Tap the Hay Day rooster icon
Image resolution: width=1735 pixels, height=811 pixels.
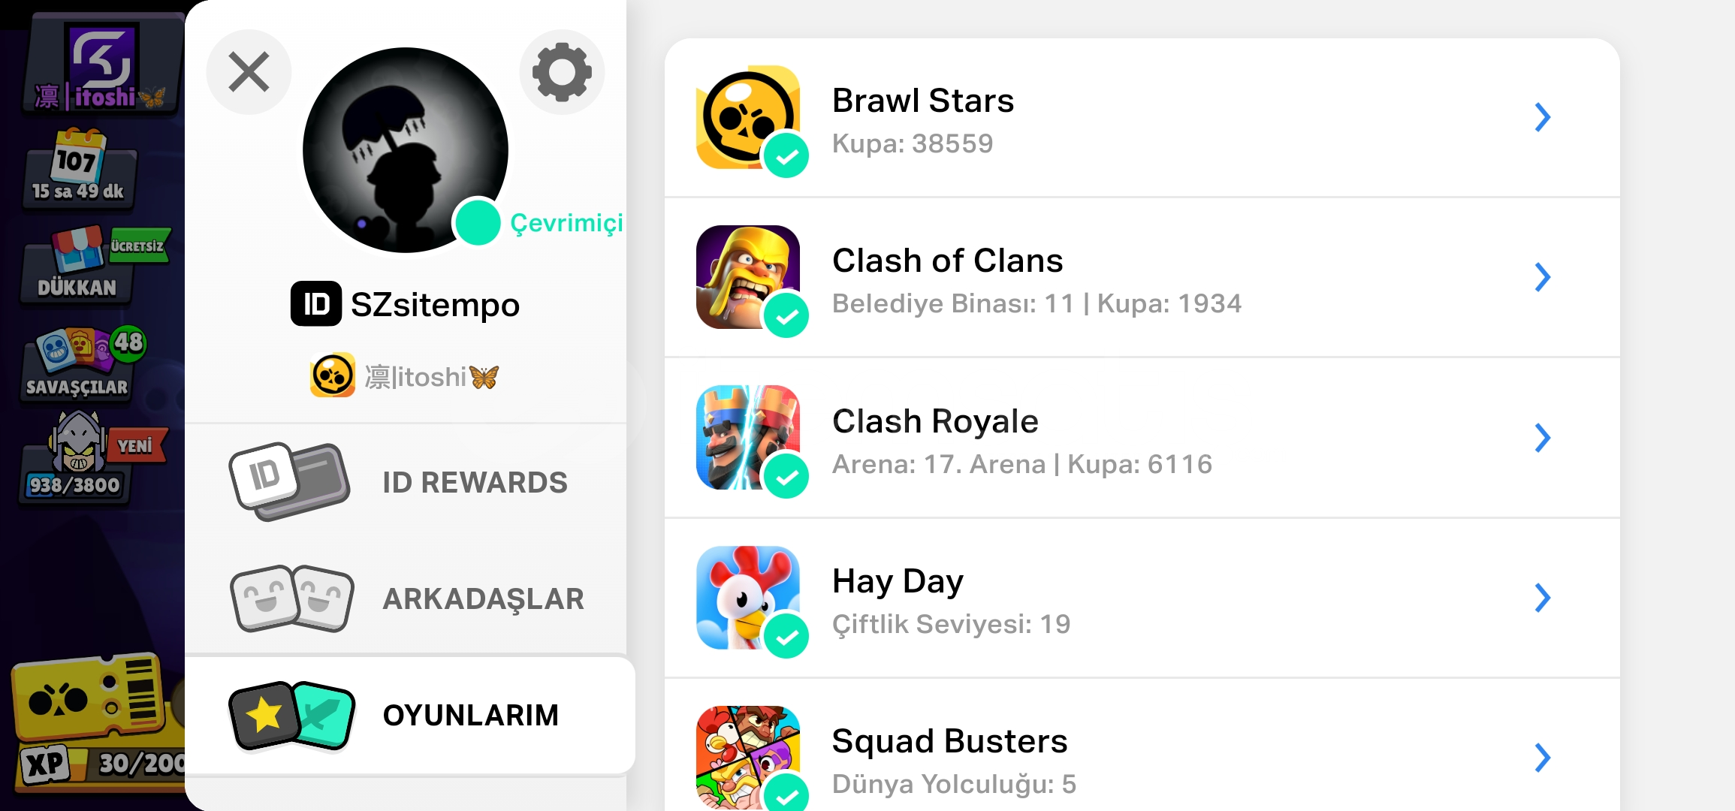[x=747, y=597]
